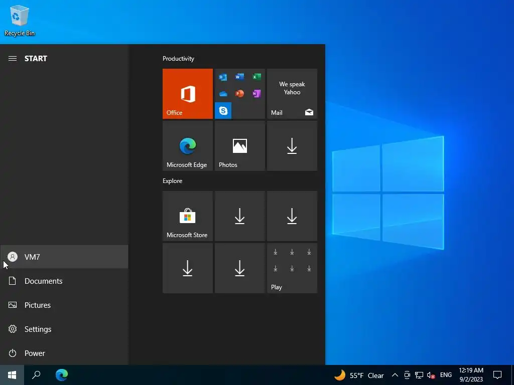
Task: Launch Excel from the Office apps tile
Action: coord(256,77)
